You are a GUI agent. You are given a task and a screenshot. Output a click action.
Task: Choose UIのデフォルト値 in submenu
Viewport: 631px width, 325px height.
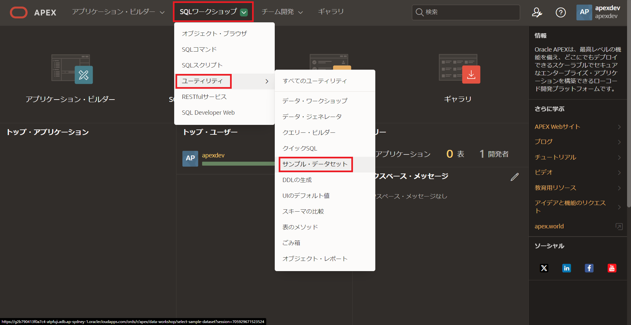[x=325, y=196]
